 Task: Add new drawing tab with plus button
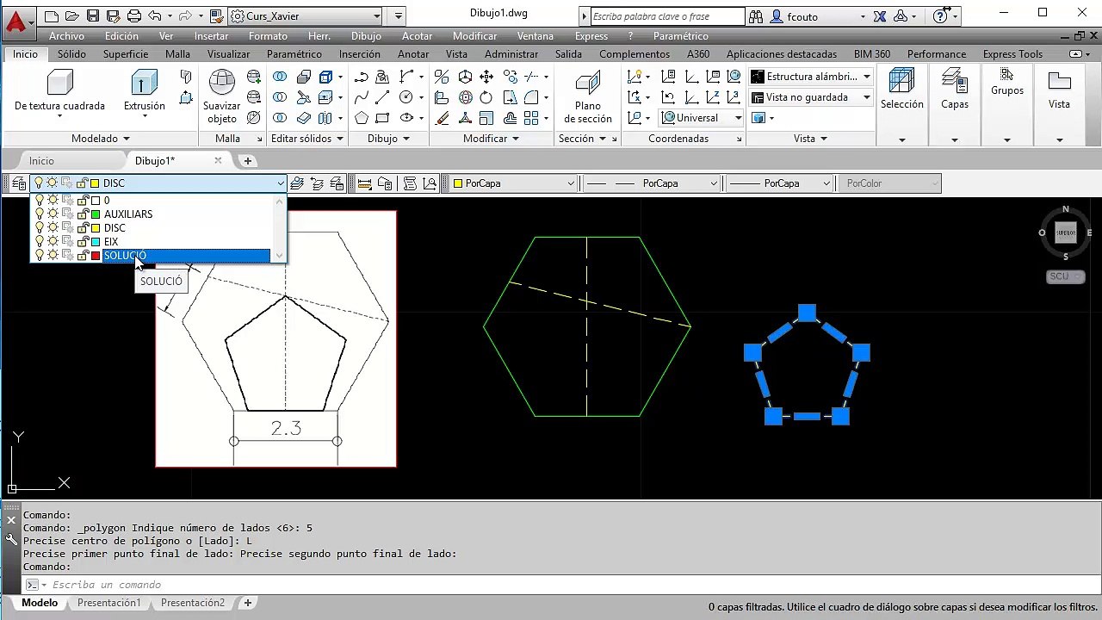click(x=247, y=161)
